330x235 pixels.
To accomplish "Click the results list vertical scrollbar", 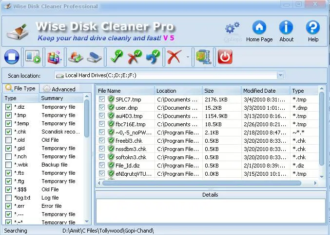I will [322, 128].
